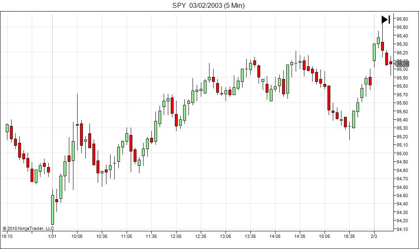Click the 86,60 price axis label

[x=402, y=19]
